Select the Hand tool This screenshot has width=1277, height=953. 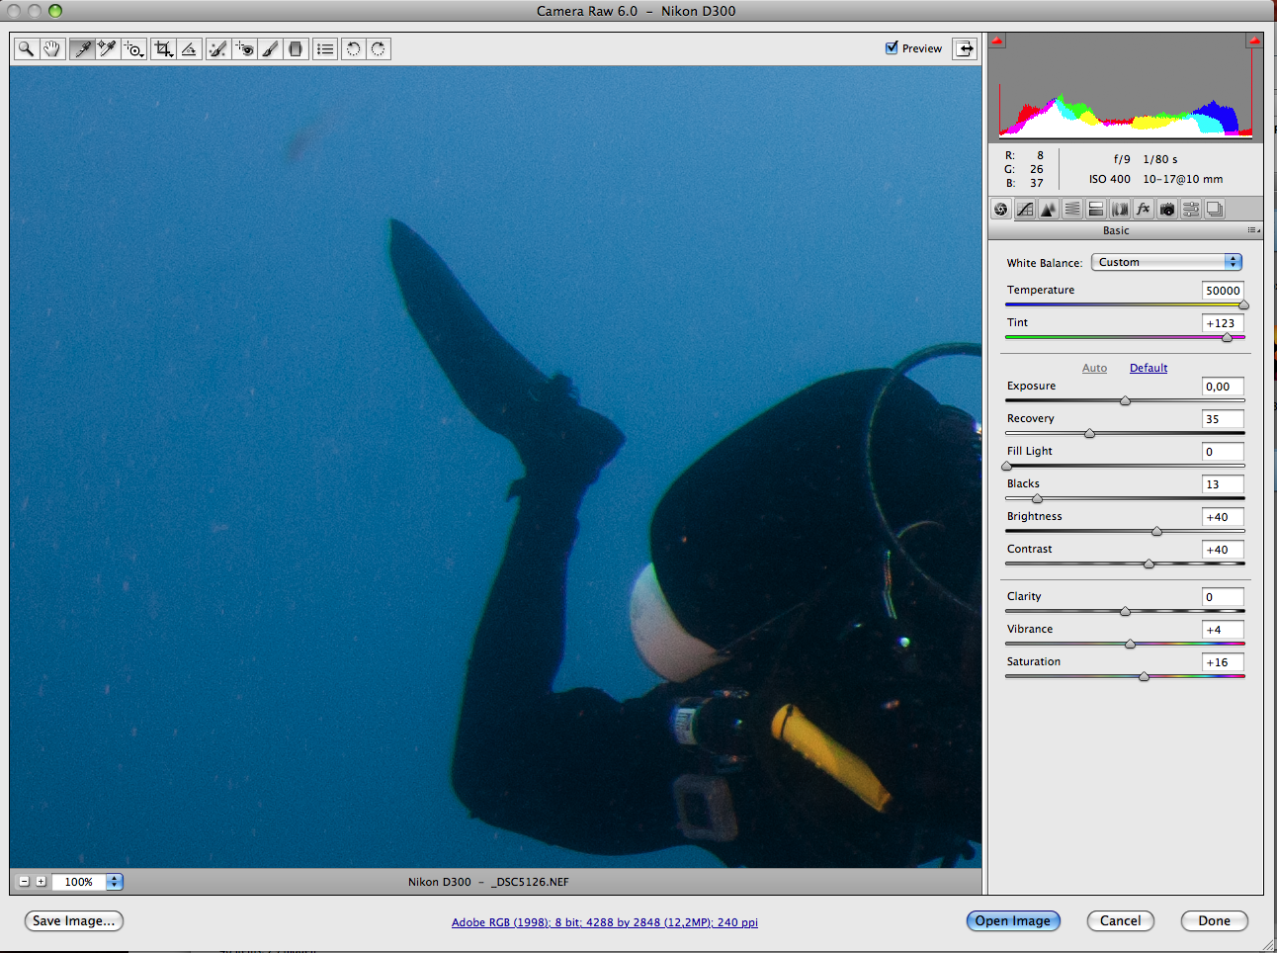(x=52, y=48)
